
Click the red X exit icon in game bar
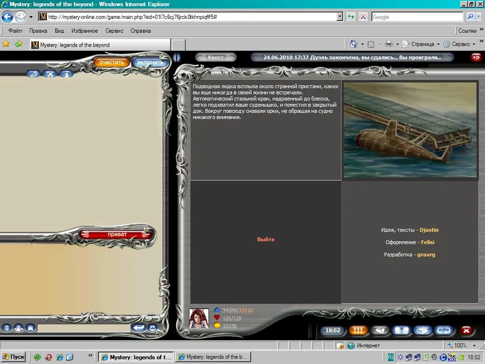click(x=466, y=331)
